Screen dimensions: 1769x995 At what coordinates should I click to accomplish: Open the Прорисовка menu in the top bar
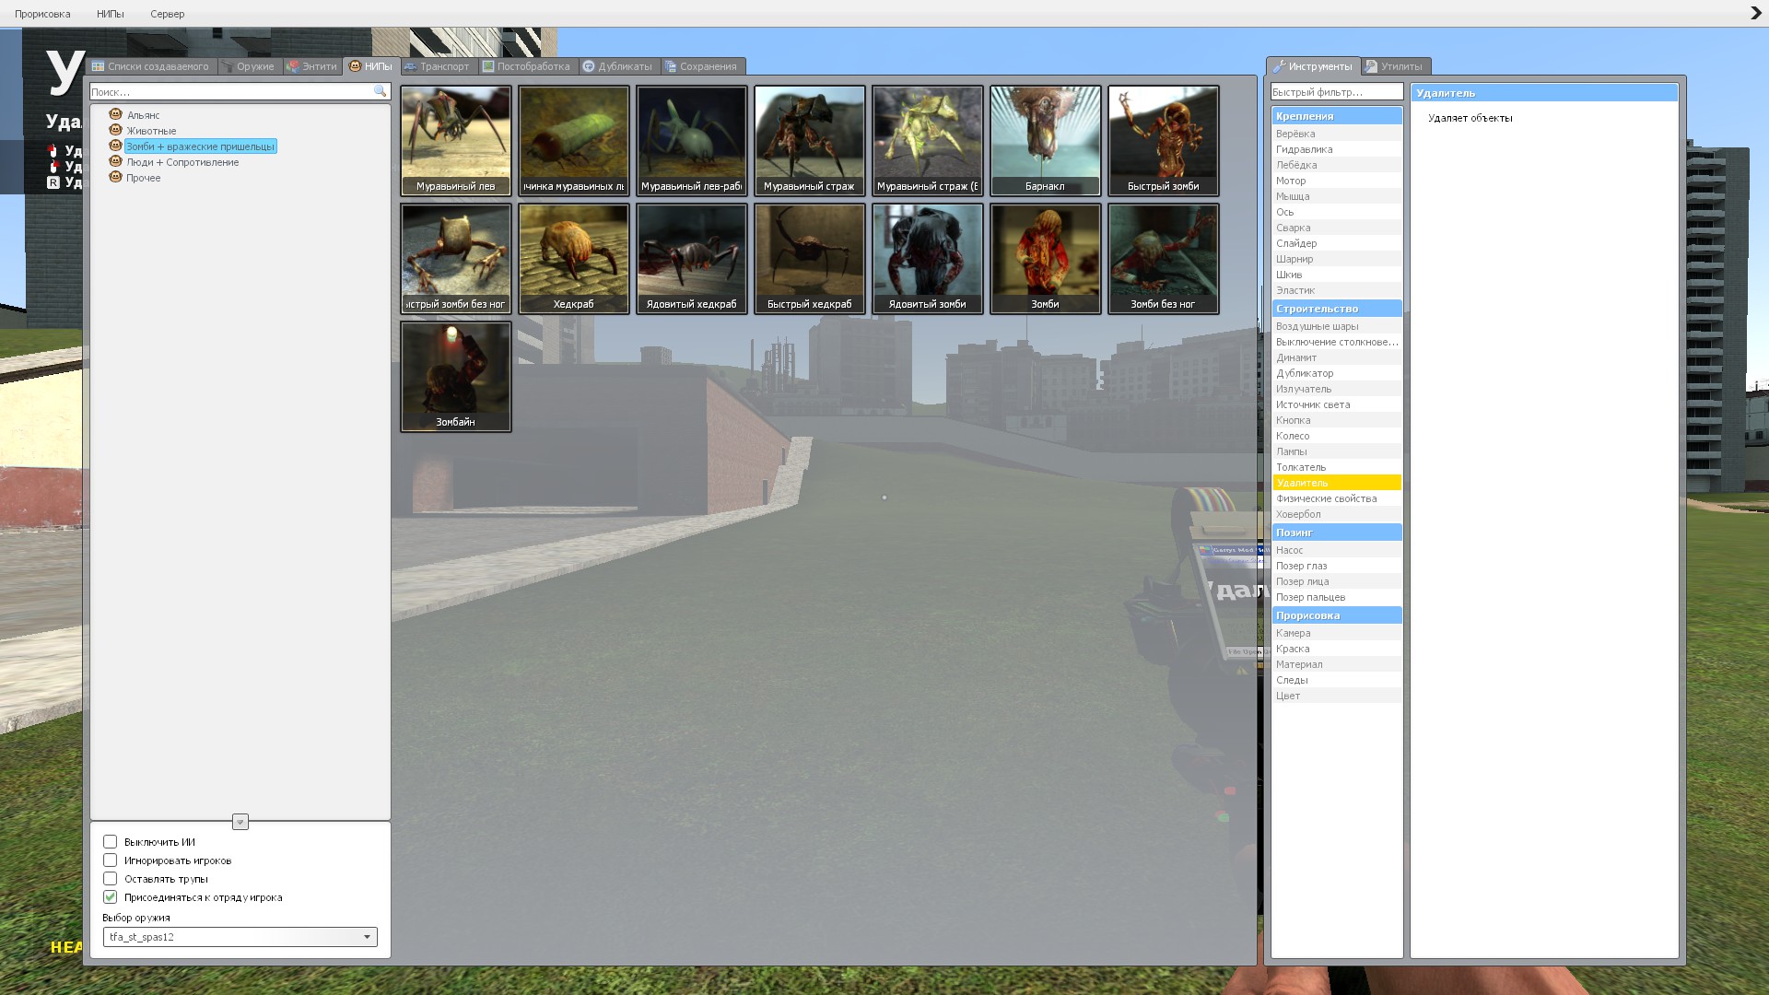42,14
